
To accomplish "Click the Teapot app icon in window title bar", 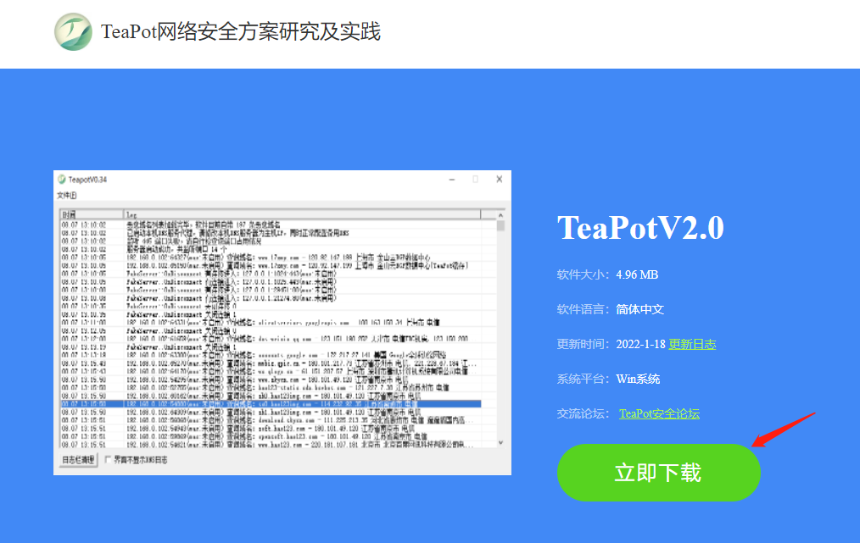I will point(61,180).
